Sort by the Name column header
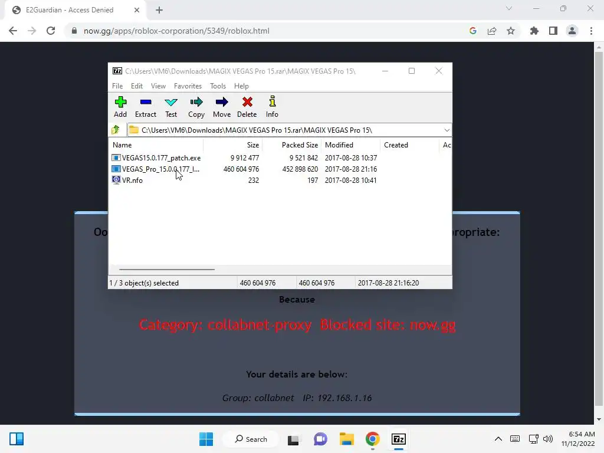The width and height of the screenshot is (604, 453). click(156, 145)
